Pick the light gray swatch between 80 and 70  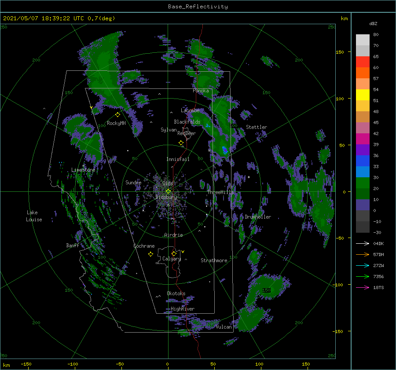(x=363, y=40)
